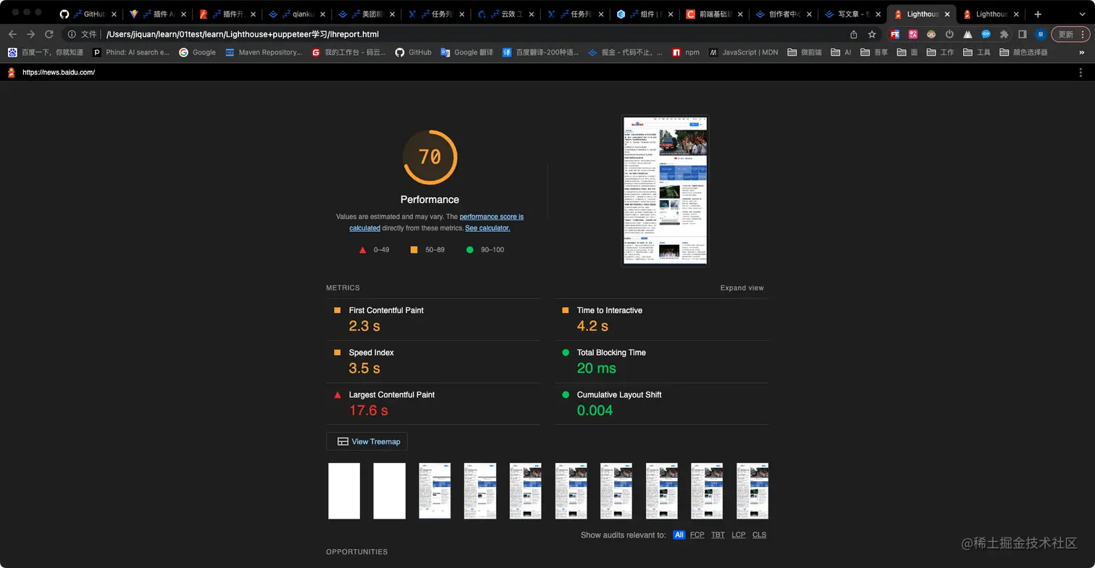Image resolution: width=1095 pixels, height=568 pixels.
Task: Go back using the browser back arrow
Action: tap(12, 34)
